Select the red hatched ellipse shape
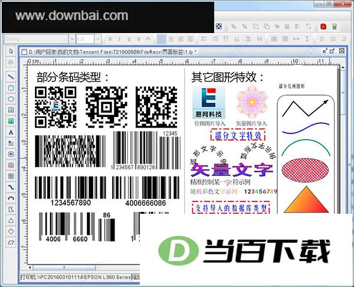The height and width of the screenshot is (287, 354). point(305,170)
